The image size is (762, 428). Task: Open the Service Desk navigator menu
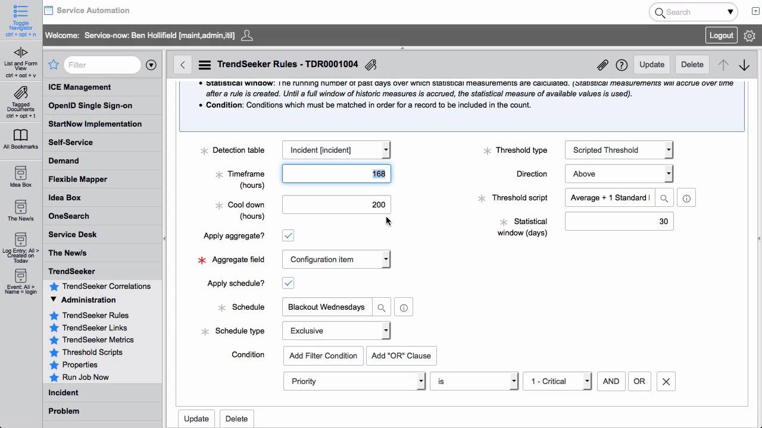click(72, 234)
